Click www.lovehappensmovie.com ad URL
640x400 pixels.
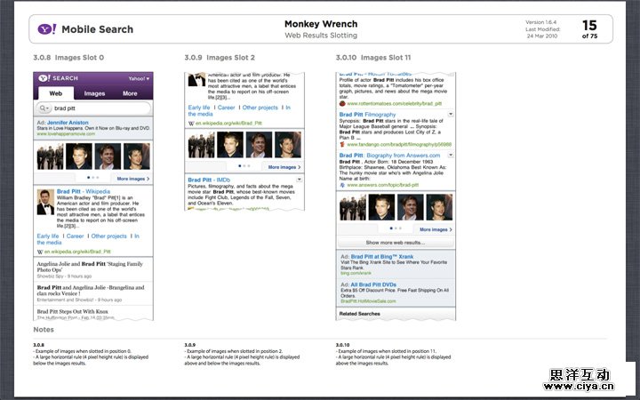point(66,134)
